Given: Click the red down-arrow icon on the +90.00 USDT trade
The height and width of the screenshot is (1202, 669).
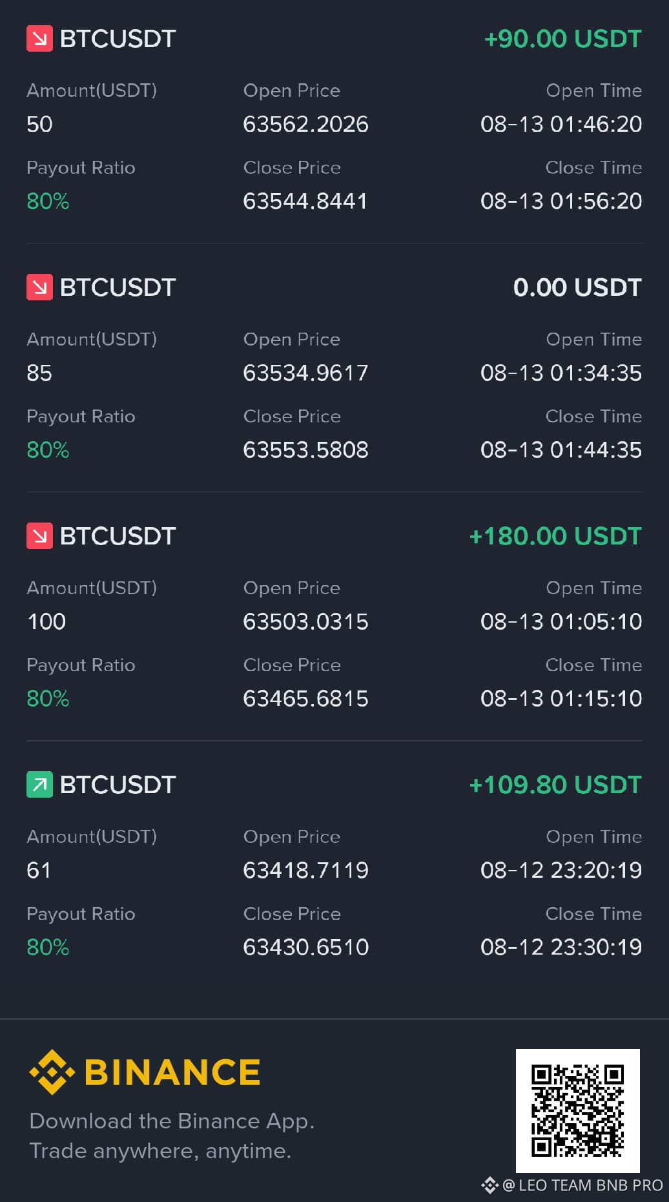Looking at the screenshot, I should point(39,39).
